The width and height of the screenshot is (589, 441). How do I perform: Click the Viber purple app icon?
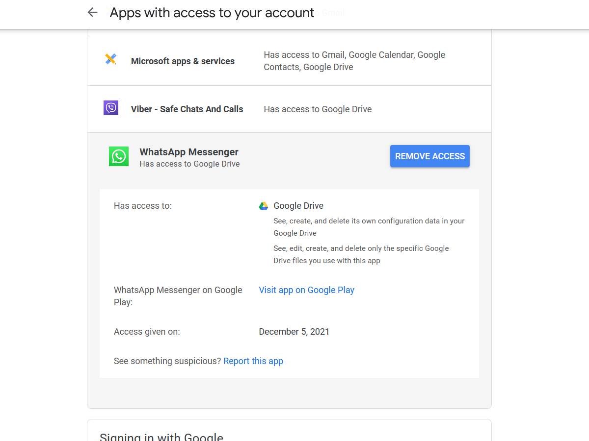tap(111, 108)
